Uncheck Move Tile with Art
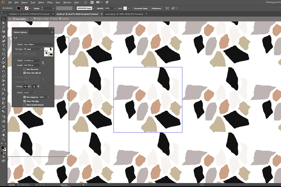Image resolution: width=281 pixels, height=187 pixels. 25,73
